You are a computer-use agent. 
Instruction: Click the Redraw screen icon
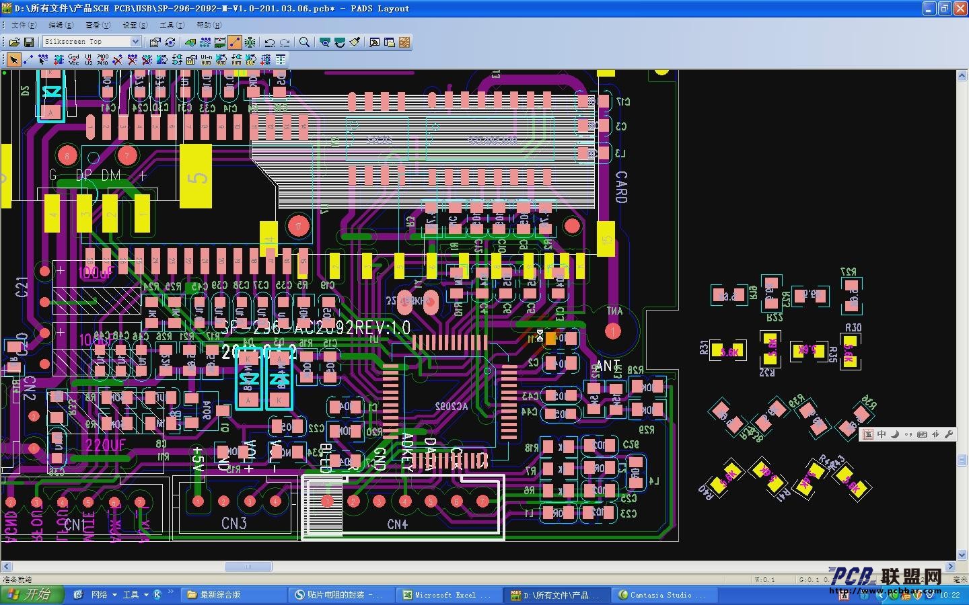pos(340,42)
